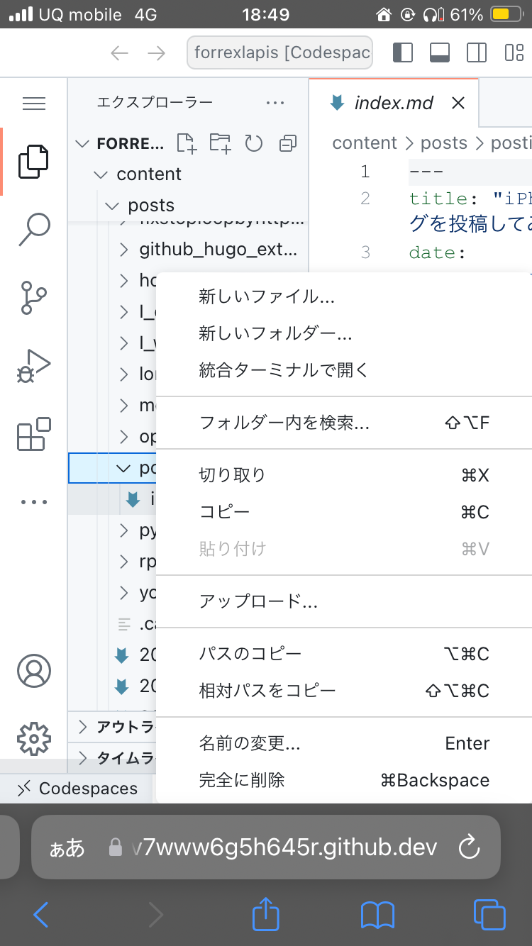Refresh the explorer file tree
This screenshot has height=946, width=532.
pos(254,143)
